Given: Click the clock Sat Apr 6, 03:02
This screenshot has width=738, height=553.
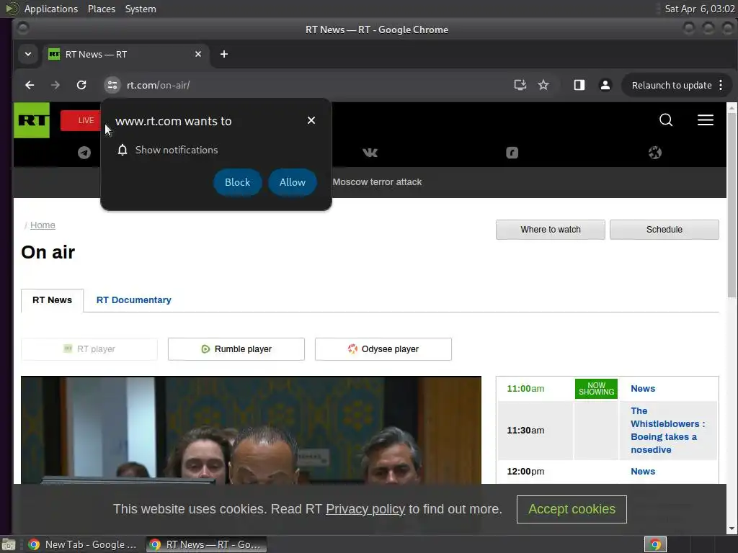Looking at the screenshot, I should [x=699, y=9].
